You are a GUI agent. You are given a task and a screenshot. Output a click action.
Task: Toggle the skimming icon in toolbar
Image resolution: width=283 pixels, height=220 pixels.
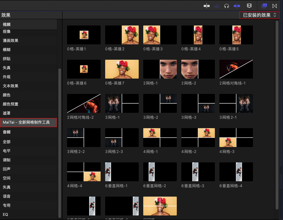(x=206, y=6)
